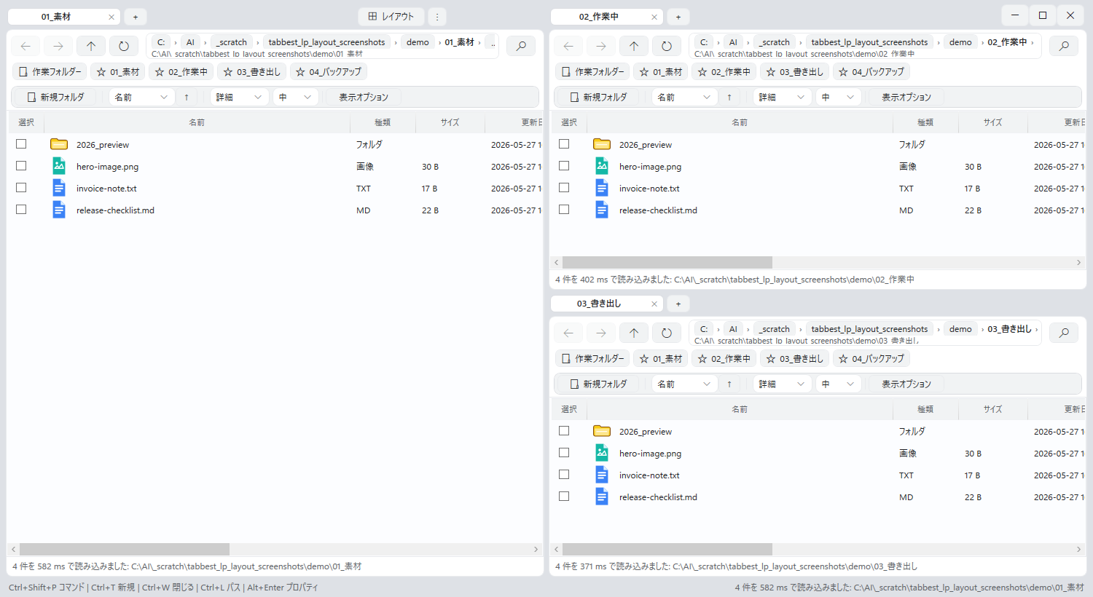
Task: Toggle sort direction arrow in 03_書き出し pane
Action: coord(729,384)
